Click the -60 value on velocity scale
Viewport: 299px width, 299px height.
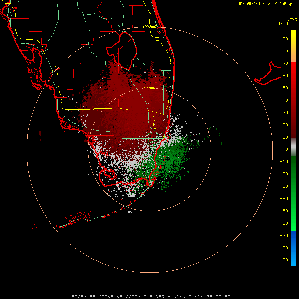(284, 223)
